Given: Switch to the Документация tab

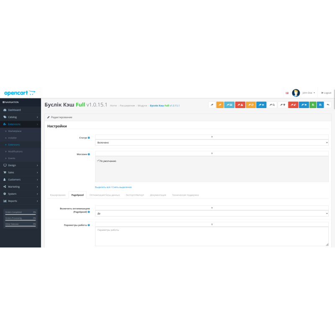Looking at the screenshot, I should pyautogui.click(x=157, y=195).
